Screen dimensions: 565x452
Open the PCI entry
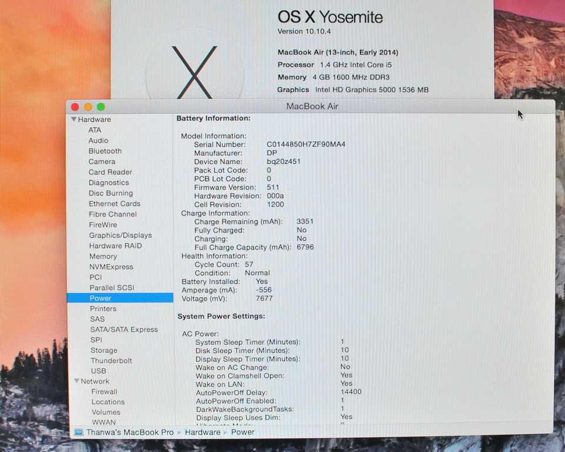click(95, 277)
